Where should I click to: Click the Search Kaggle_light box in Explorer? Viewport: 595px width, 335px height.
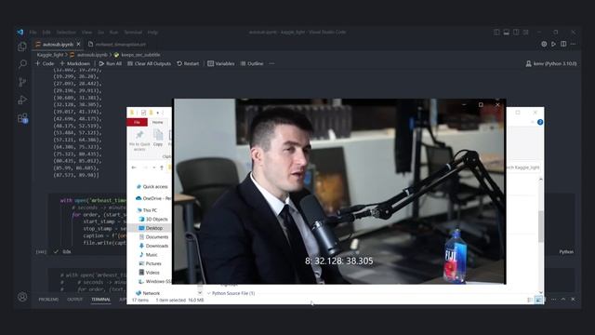tap(522, 167)
